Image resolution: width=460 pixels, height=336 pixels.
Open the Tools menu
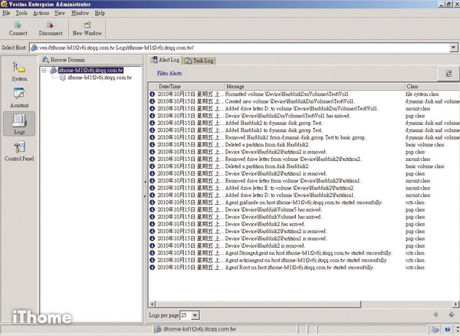[21, 13]
